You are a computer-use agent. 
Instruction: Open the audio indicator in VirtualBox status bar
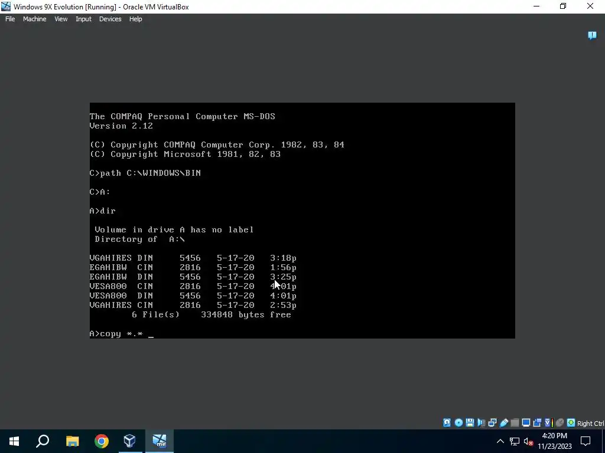pyautogui.click(x=481, y=422)
